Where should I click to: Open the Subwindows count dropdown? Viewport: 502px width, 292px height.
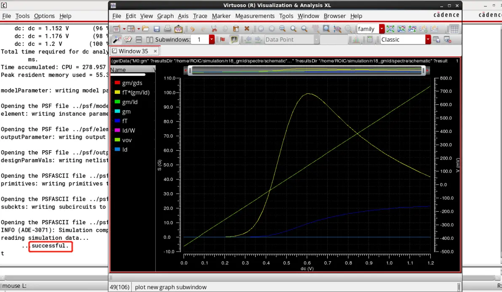pyautogui.click(x=211, y=39)
